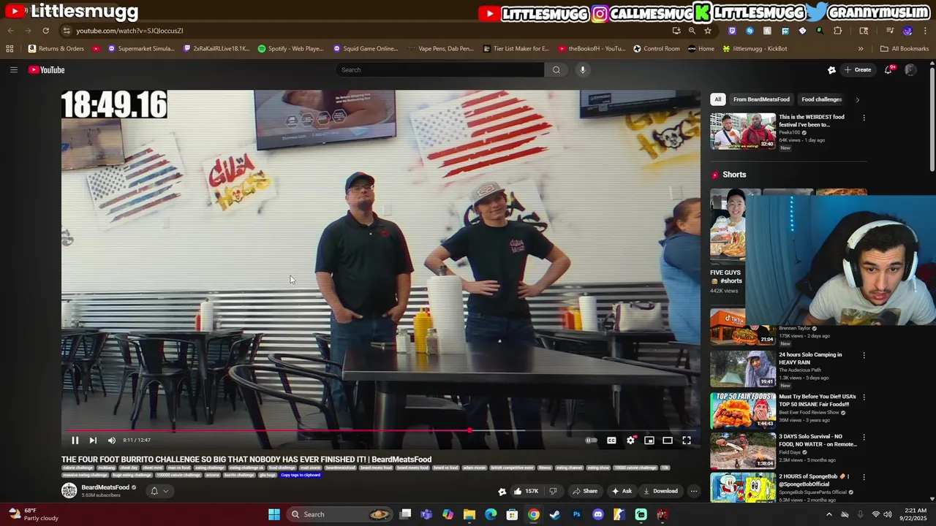
Task: Click the YouTube search magnifier button
Action: 556,70
